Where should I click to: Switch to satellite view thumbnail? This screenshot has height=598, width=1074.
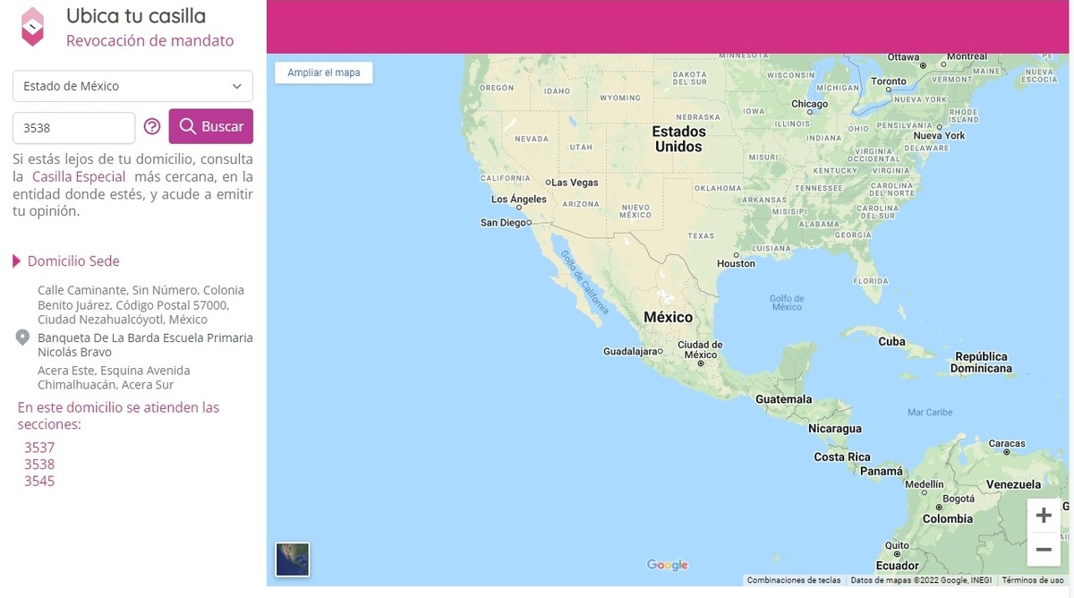click(x=293, y=560)
